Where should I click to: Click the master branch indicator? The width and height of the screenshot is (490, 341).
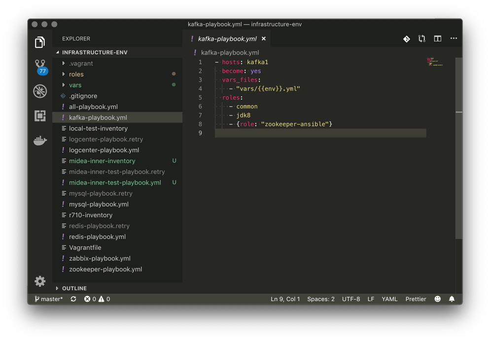click(x=49, y=299)
